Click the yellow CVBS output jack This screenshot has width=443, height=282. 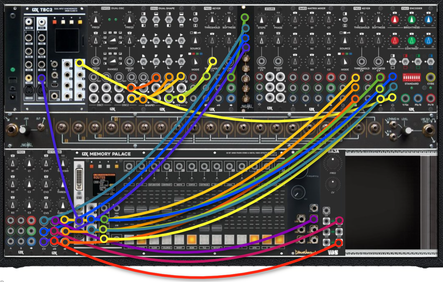431,78
